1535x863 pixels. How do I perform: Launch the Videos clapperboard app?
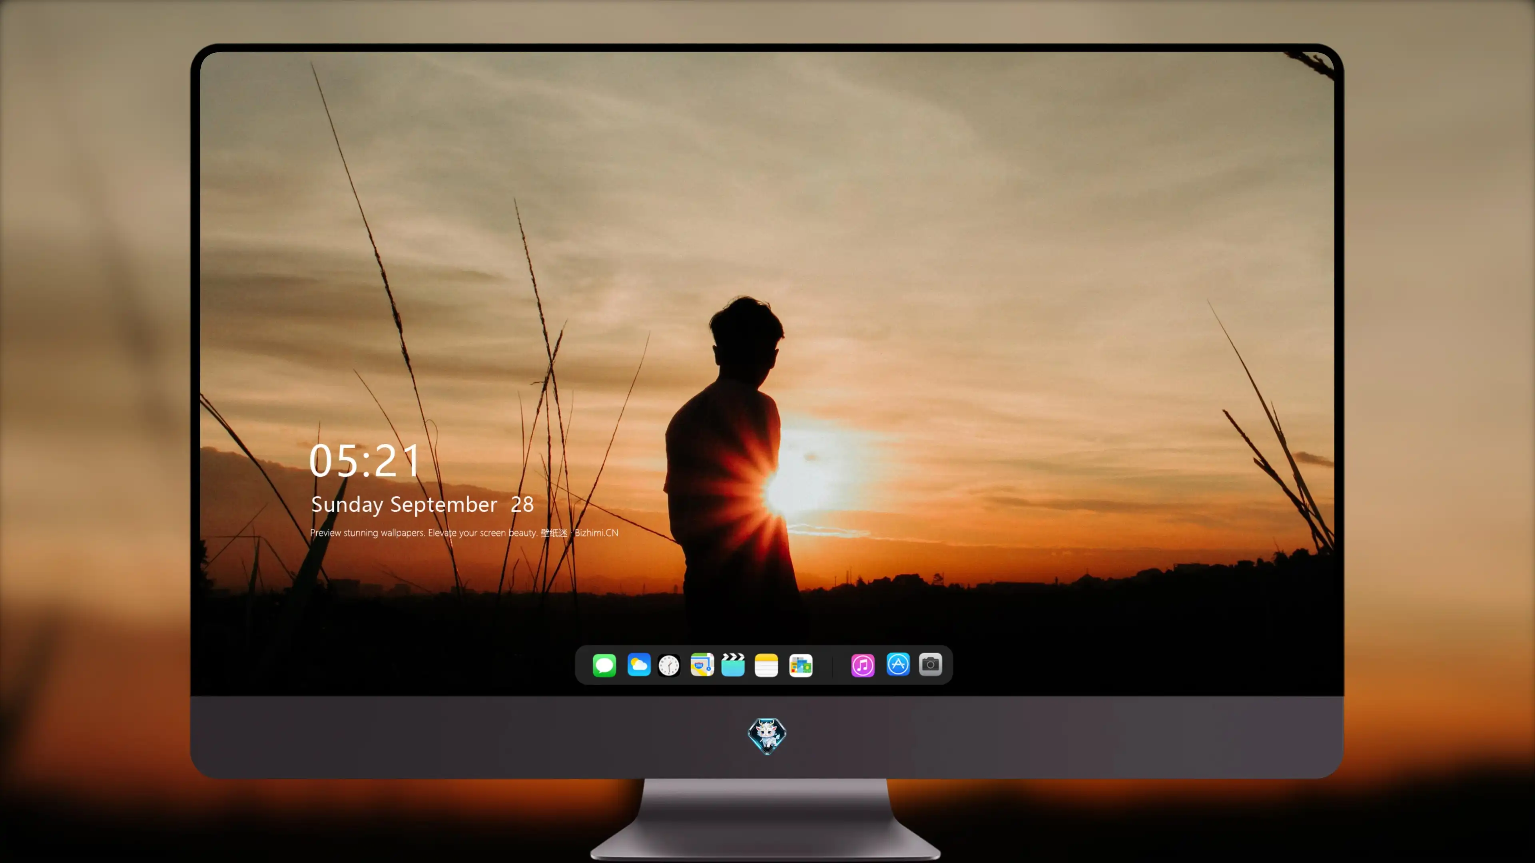click(733, 665)
